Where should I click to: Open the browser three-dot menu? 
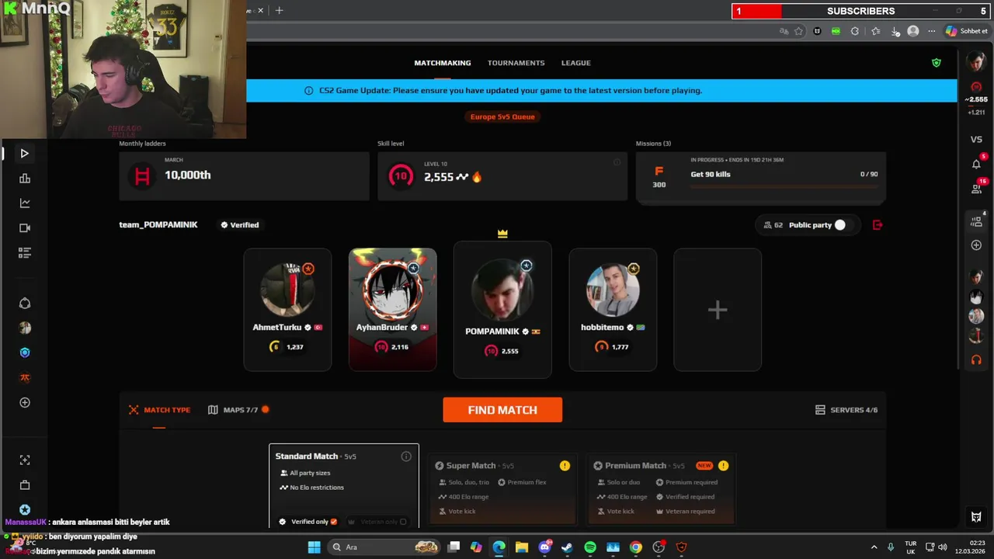[932, 31]
